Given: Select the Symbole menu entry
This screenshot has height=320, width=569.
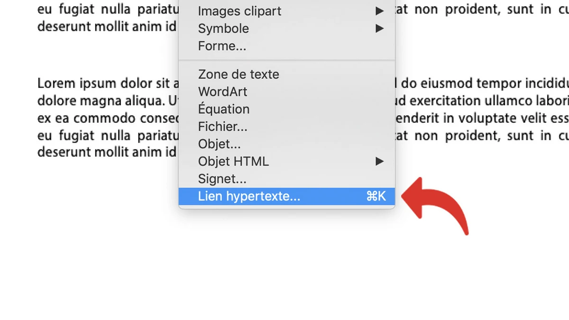Looking at the screenshot, I should coord(223,28).
